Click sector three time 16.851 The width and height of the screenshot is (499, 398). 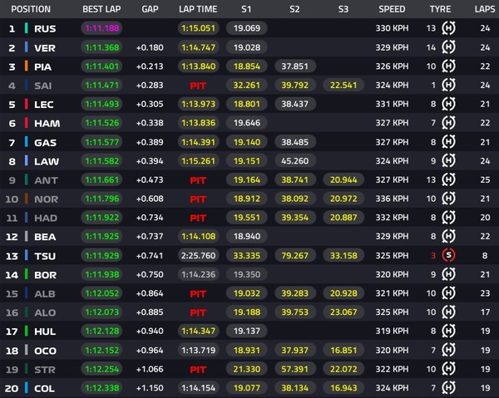pyautogui.click(x=343, y=350)
